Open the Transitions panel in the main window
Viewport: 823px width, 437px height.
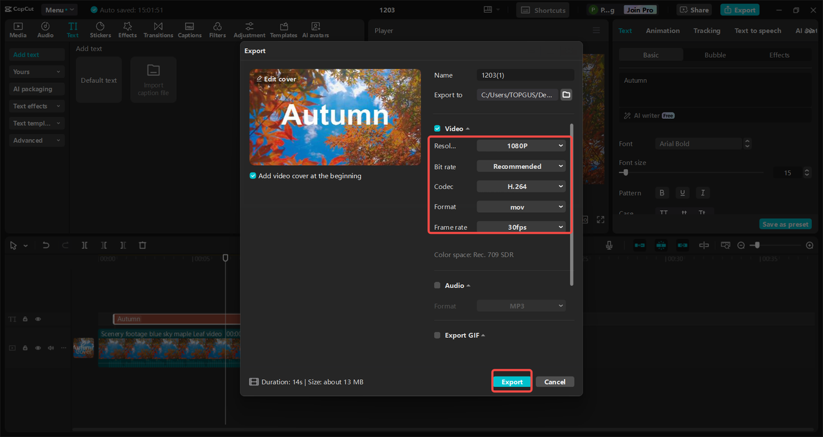point(158,30)
